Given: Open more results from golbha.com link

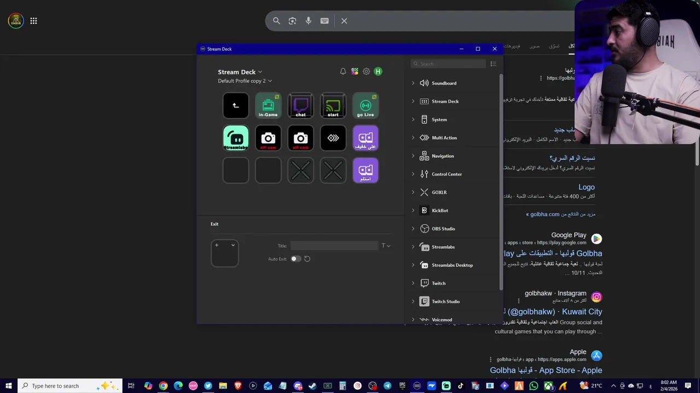Looking at the screenshot, I should [561, 214].
